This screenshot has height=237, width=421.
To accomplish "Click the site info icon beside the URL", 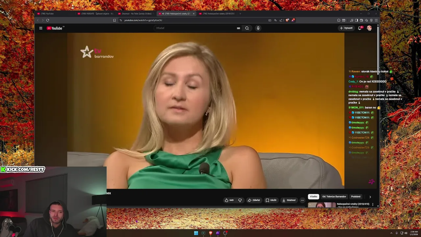I will coord(121,20).
